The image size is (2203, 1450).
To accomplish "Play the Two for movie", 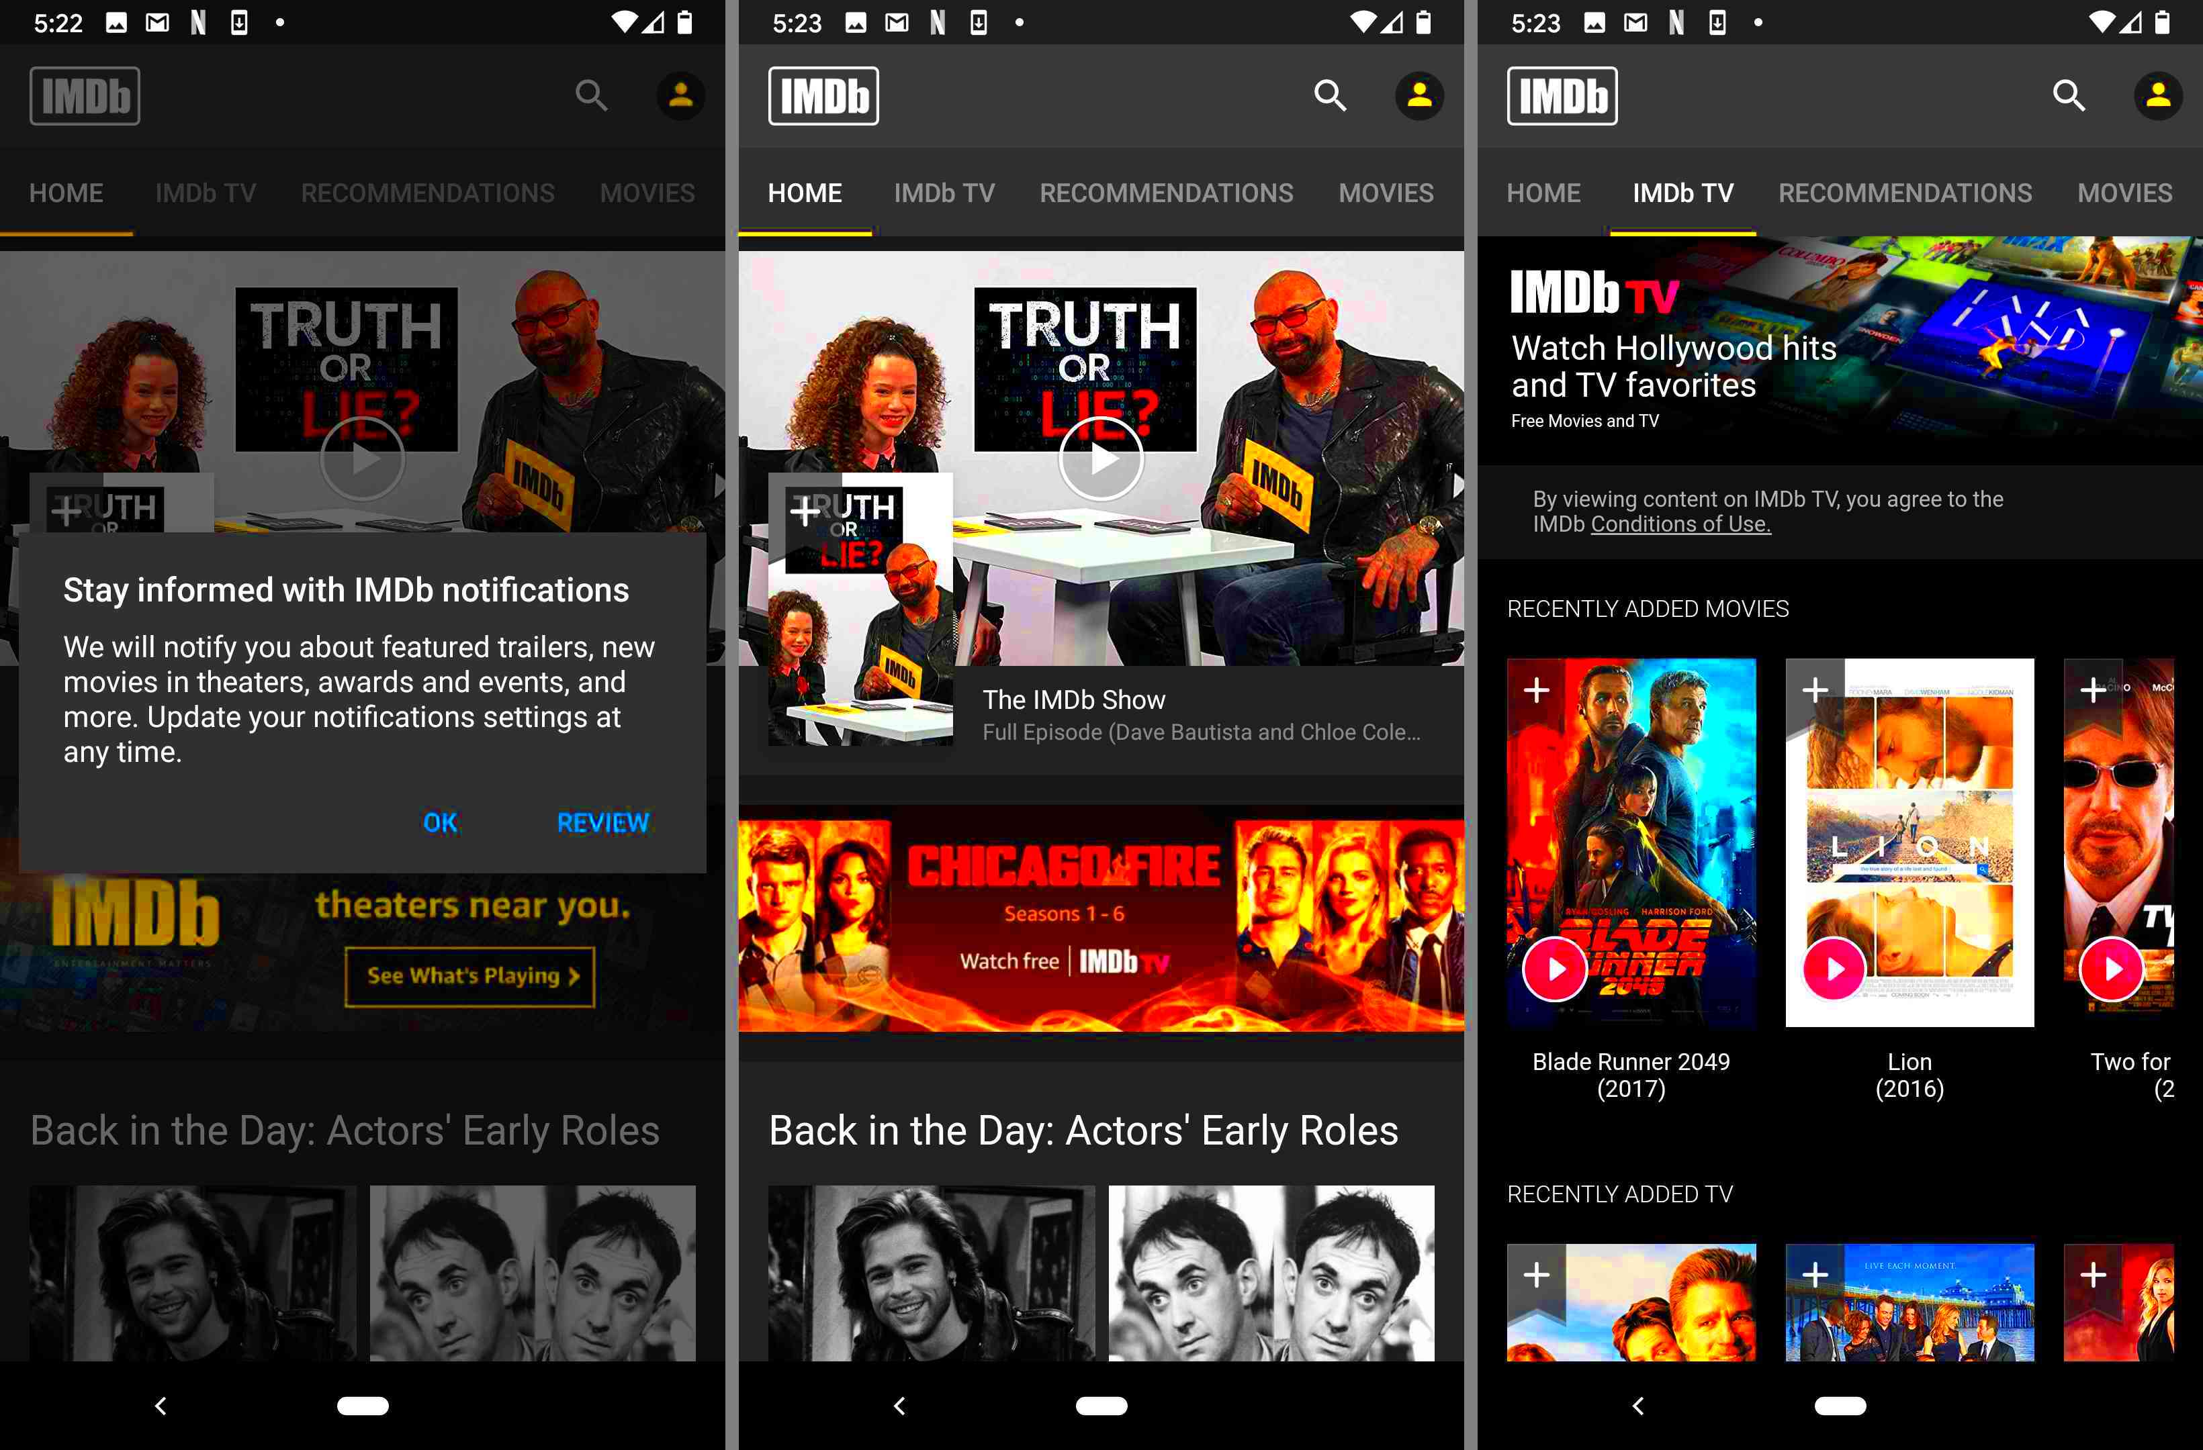I will click(2112, 969).
